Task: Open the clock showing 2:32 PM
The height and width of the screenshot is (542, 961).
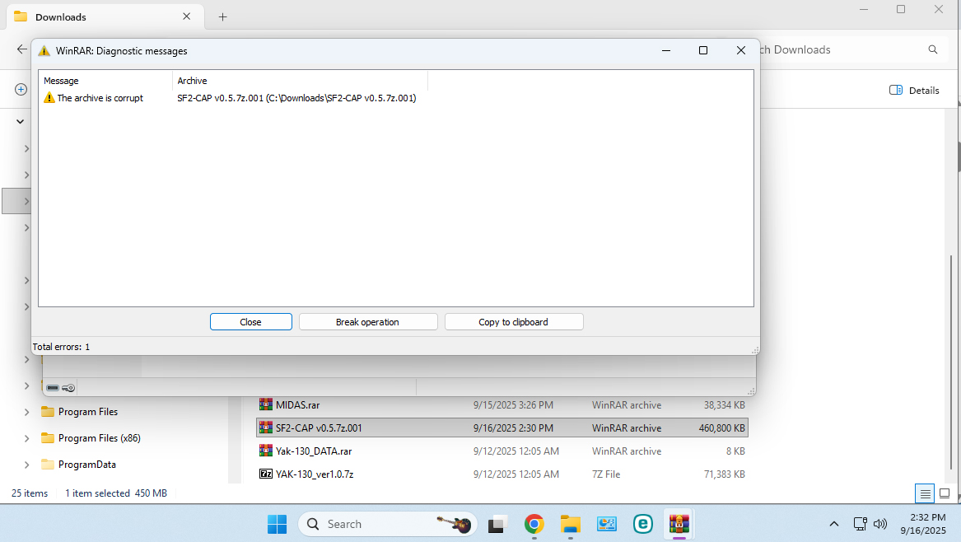Action: tap(923, 524)
